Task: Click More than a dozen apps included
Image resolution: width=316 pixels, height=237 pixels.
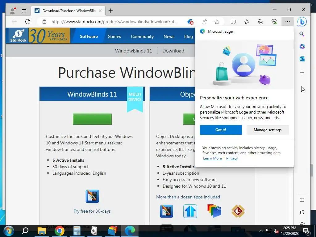Action: pos(188,197)
